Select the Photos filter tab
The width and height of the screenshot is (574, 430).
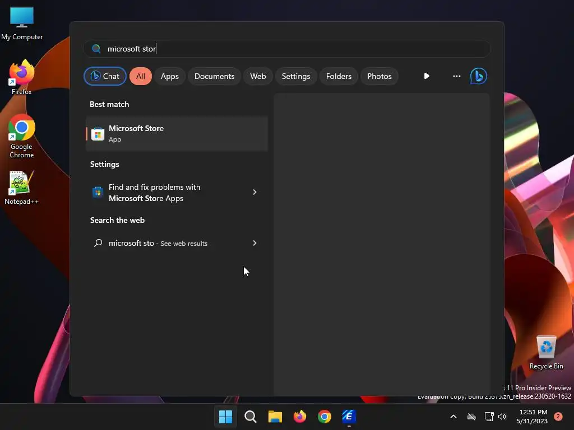point(379,76)
